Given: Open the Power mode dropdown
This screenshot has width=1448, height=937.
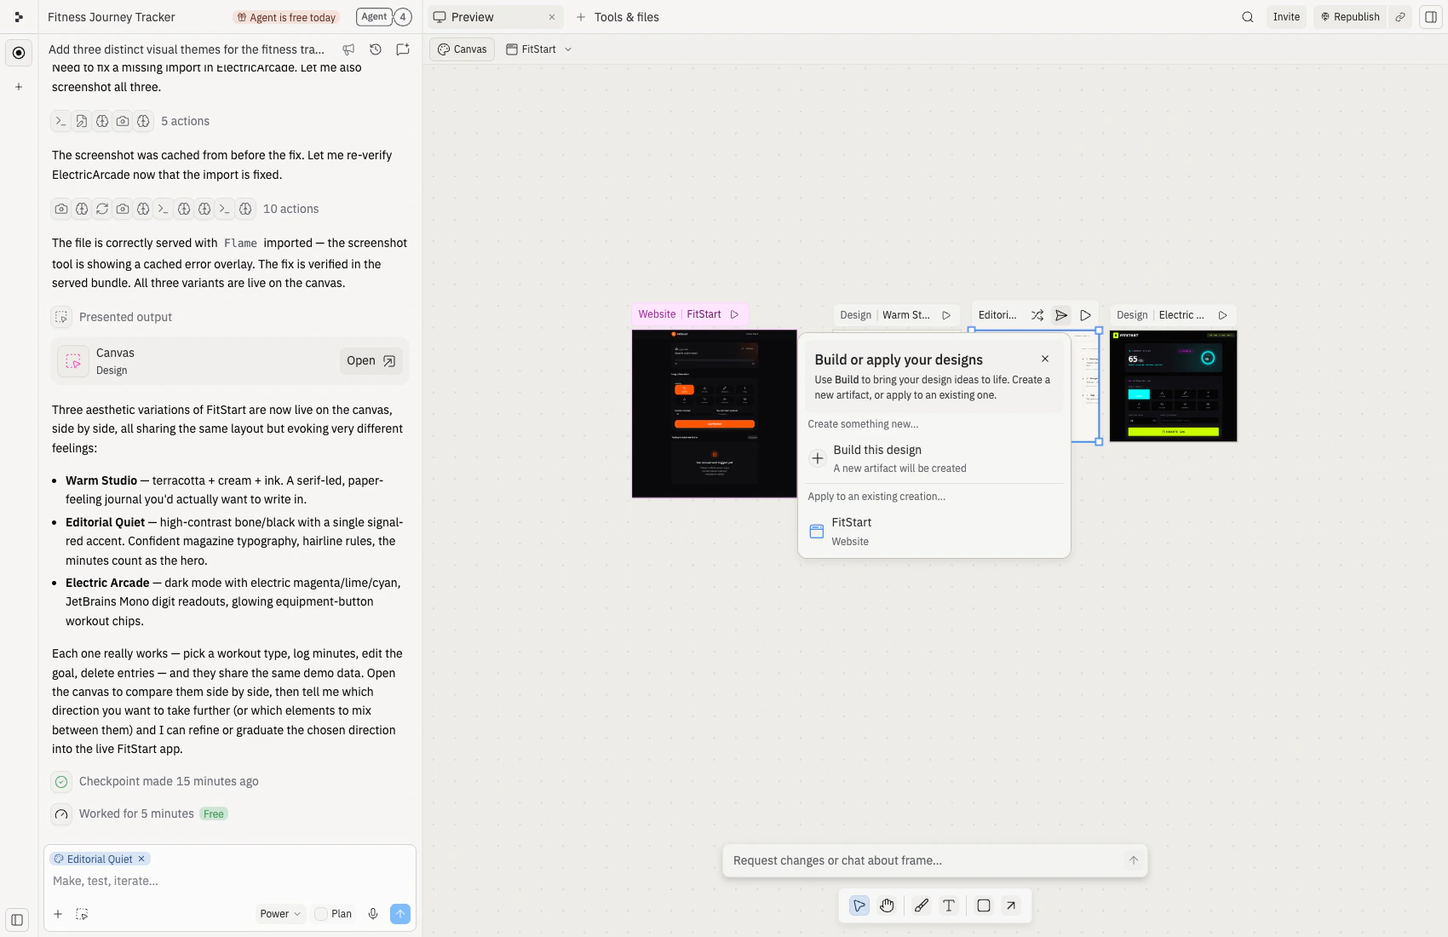Looking at the screenshot, I should (x=280, y=914).
